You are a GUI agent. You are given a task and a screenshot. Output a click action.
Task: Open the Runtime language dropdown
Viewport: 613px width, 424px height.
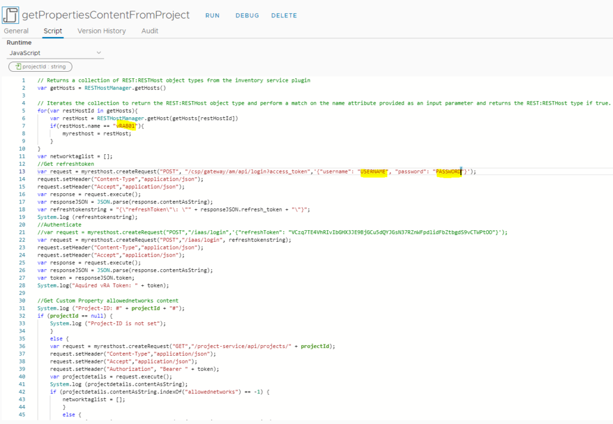point(54,53)
